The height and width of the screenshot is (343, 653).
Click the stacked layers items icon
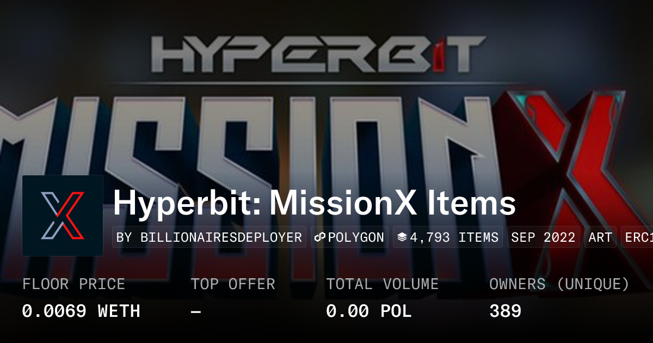[402, 238]
